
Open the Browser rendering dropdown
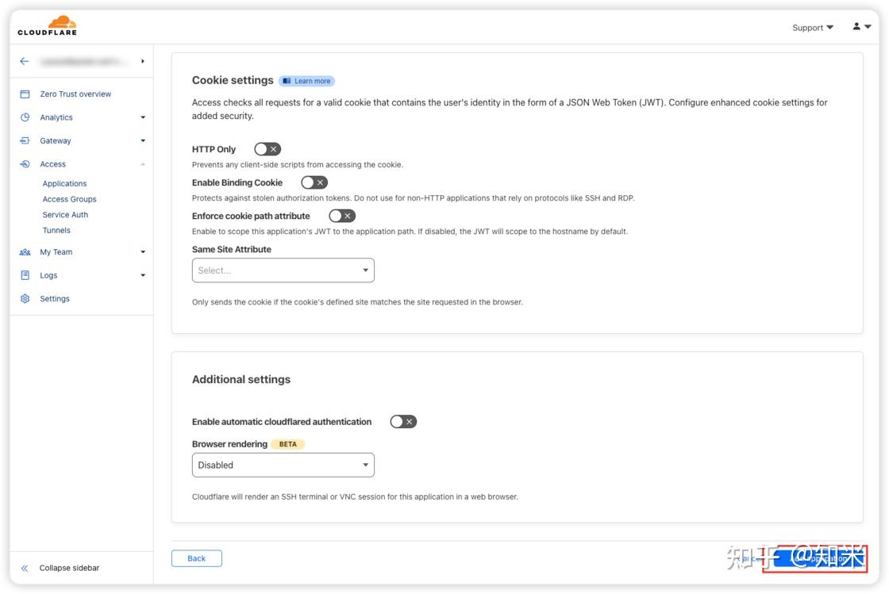coord(283,465)
